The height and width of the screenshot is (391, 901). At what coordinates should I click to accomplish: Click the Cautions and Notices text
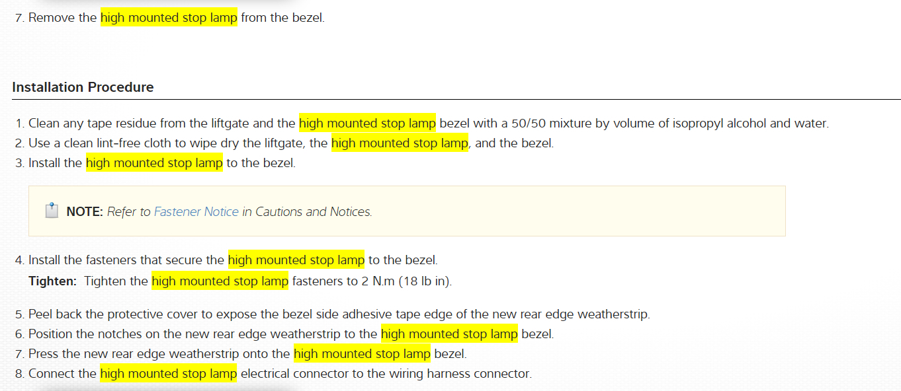tap(314, 212)
